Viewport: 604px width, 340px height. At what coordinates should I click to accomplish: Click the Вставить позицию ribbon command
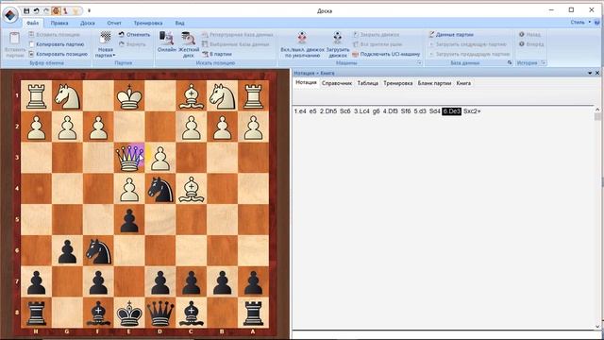(54, 35)
